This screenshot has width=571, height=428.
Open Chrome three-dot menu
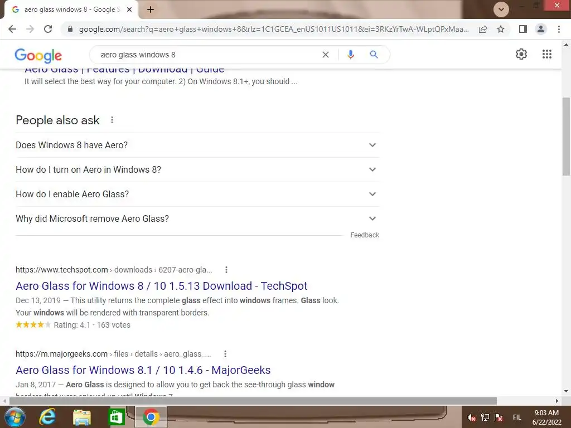pyautogui.click(x=559, y=29)
